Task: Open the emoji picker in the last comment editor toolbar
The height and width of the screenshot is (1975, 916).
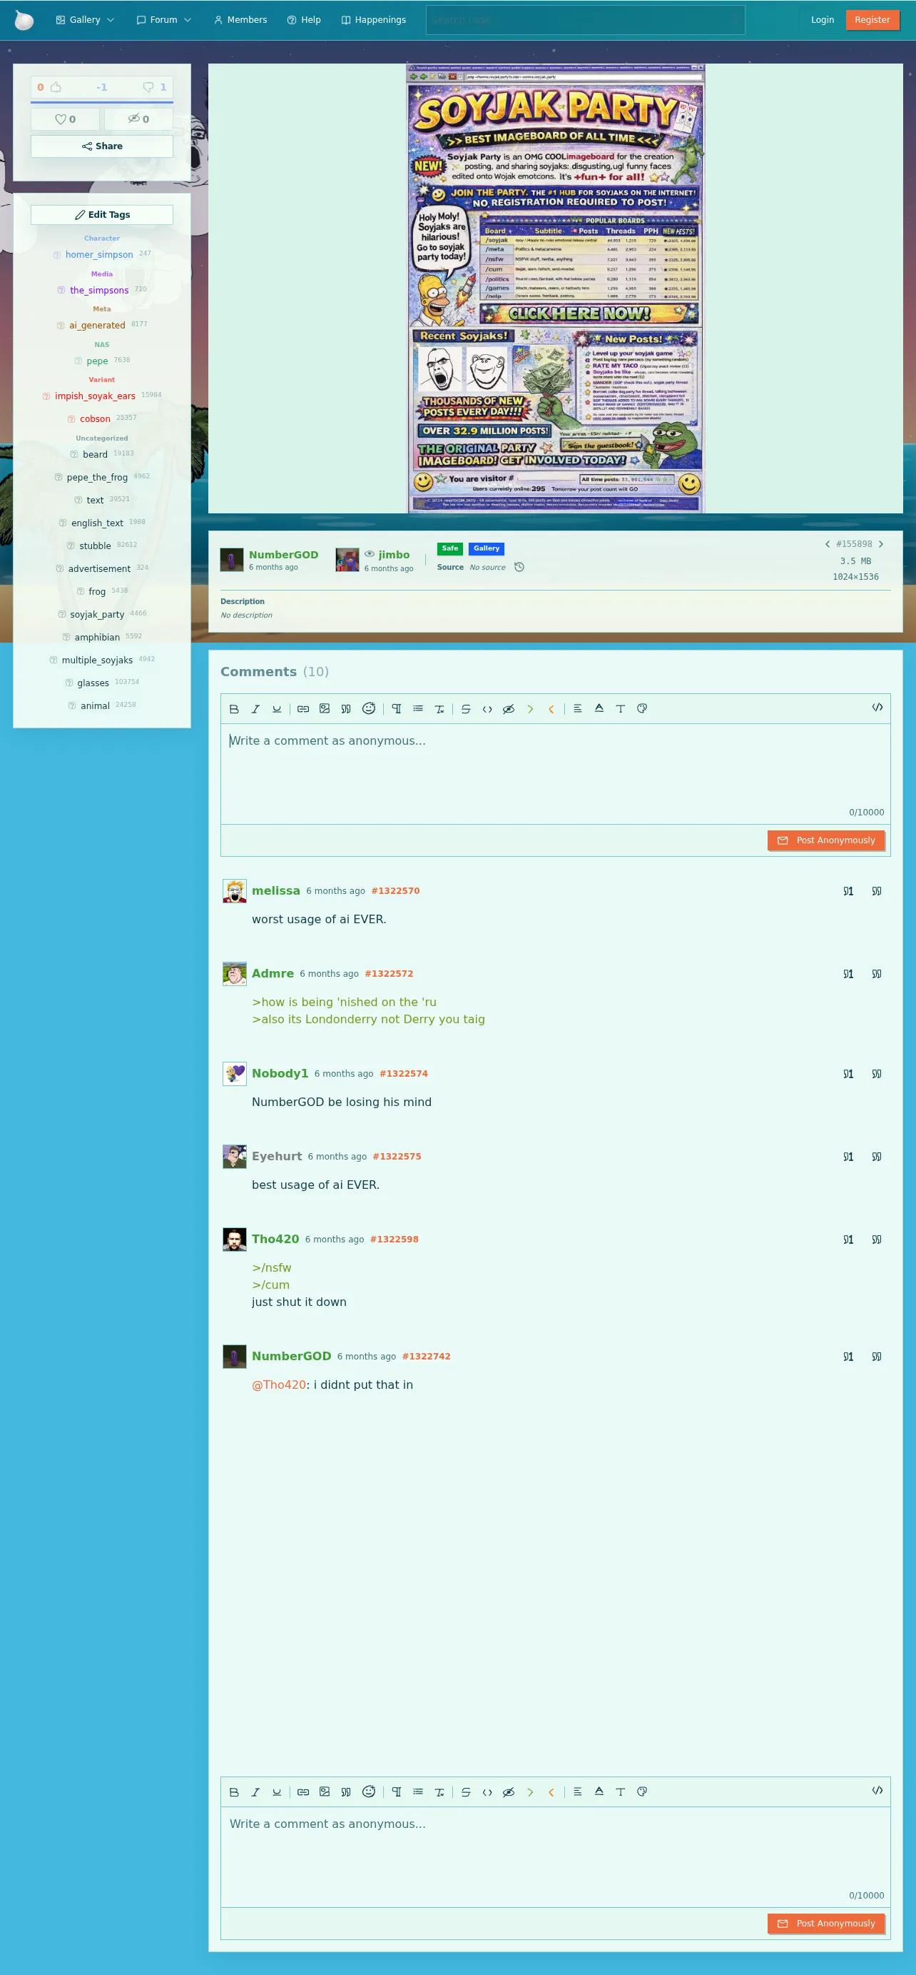Action: 368,1791
